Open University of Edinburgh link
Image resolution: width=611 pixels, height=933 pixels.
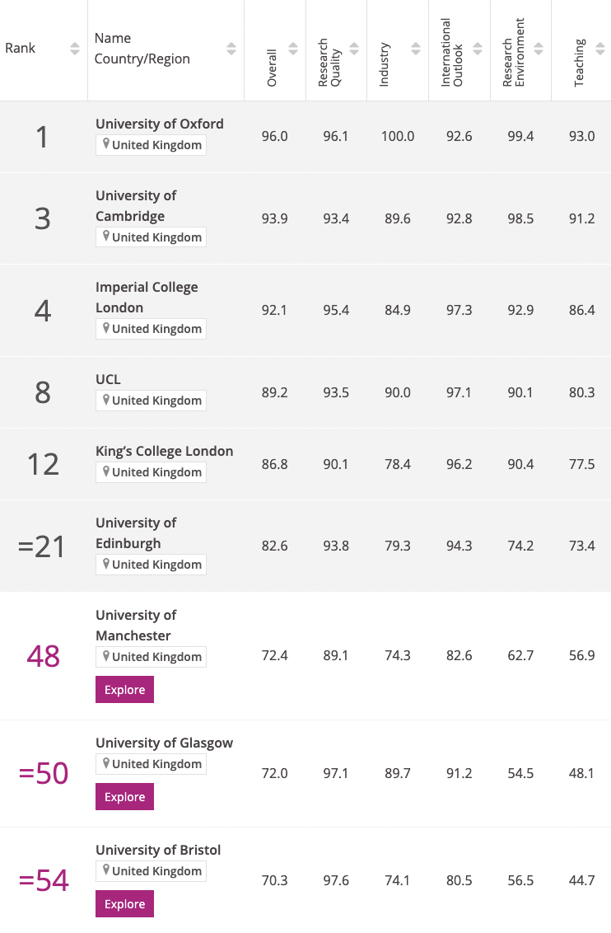[x=136, y=533]
